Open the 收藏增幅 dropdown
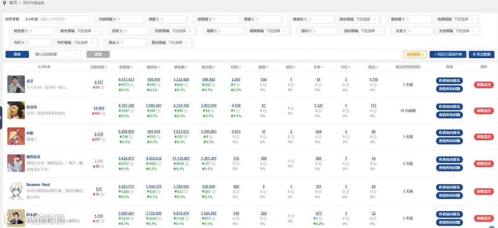The width and height of the screenshot is (498, 228). (465, 19)
